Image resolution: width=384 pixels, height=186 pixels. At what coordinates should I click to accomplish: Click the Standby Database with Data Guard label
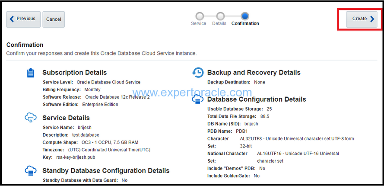[81, 180]
